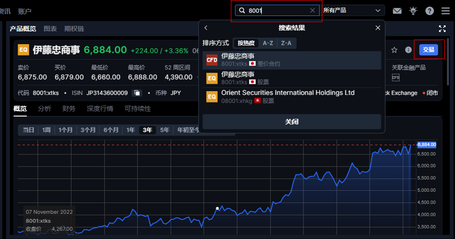This screenshot has width=455, height=239.
Task: Set chart range to 3年
Action: (x=148, y=130)
